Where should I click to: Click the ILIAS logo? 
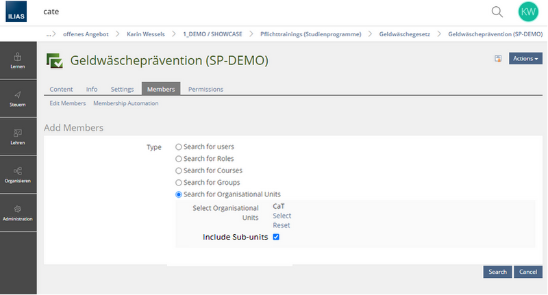[x=18, y=12]
